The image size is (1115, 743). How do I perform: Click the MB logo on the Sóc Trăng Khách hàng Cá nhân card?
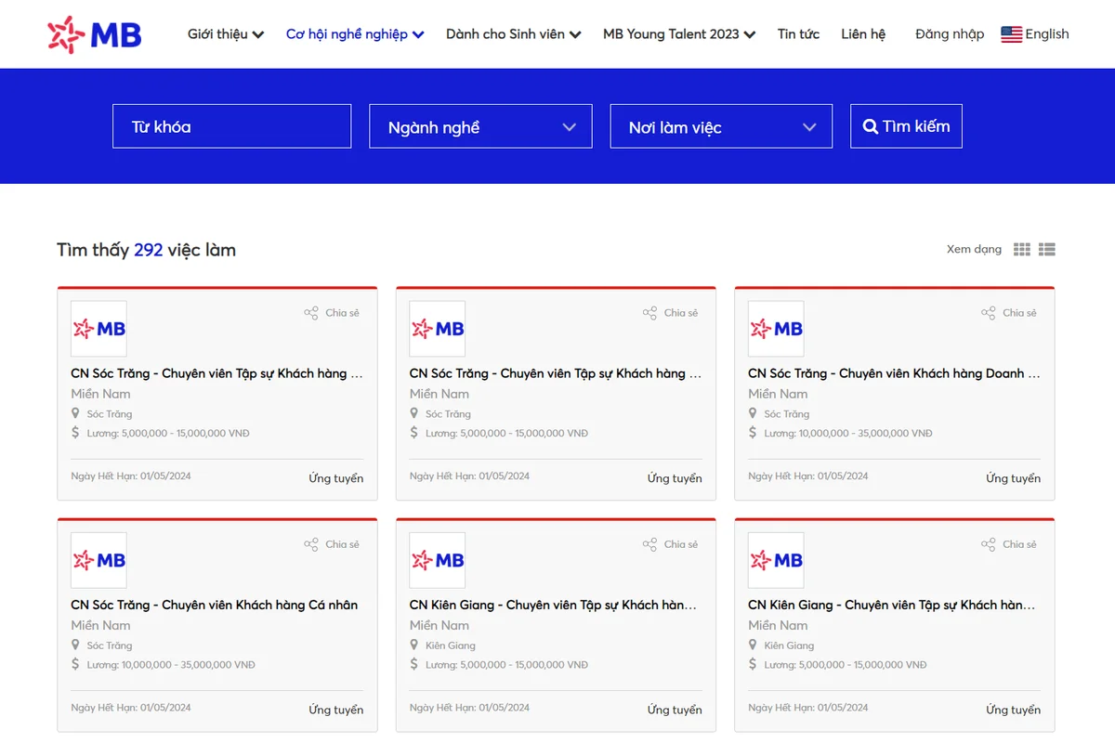tap(99, 560)
